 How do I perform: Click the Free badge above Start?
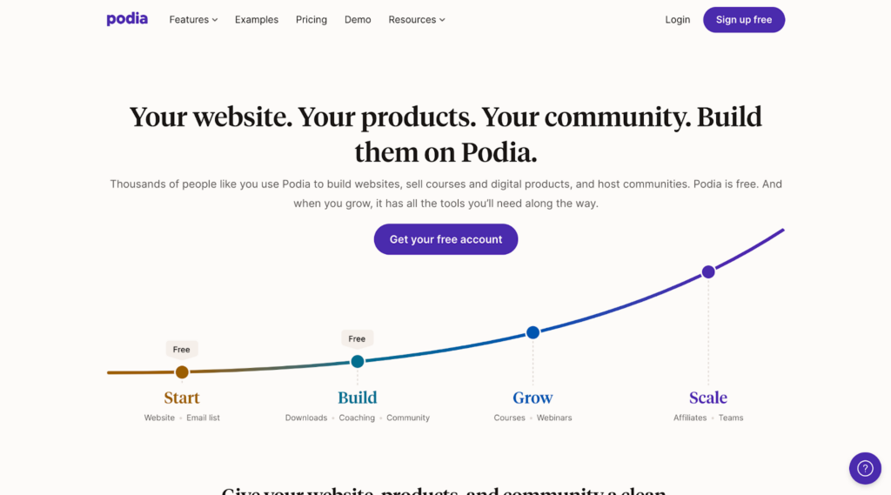[181, 350]
